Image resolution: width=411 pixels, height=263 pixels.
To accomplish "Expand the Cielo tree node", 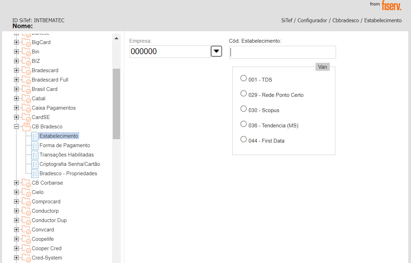I will tap(16, 192).
